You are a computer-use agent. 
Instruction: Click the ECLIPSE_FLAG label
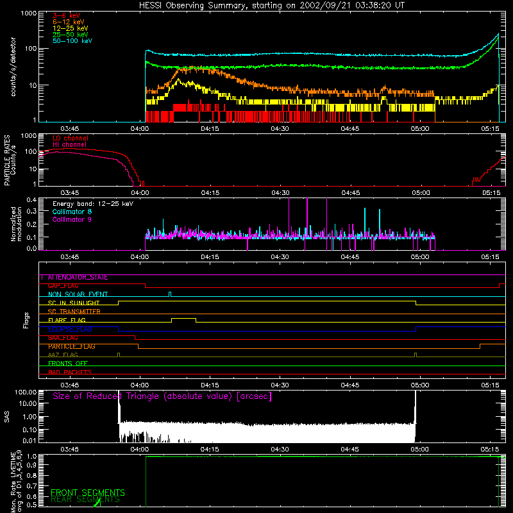click(x=70, y=329)
